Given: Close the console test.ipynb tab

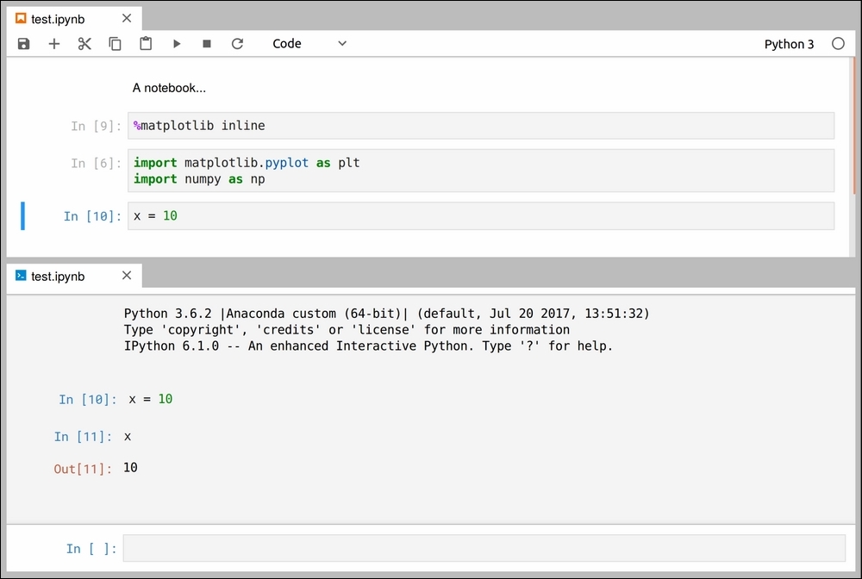Looking at the screenshot, I should [x=127, y=276].
